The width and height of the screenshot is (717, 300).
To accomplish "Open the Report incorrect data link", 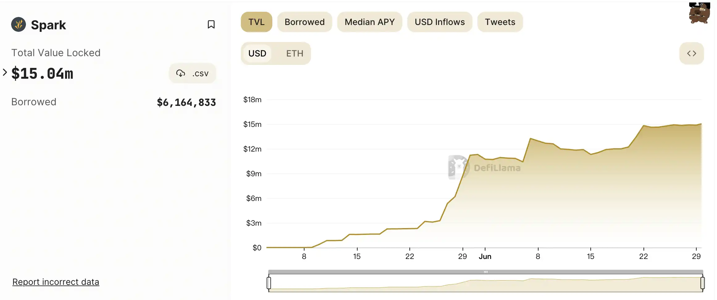I will click(56, 282).
